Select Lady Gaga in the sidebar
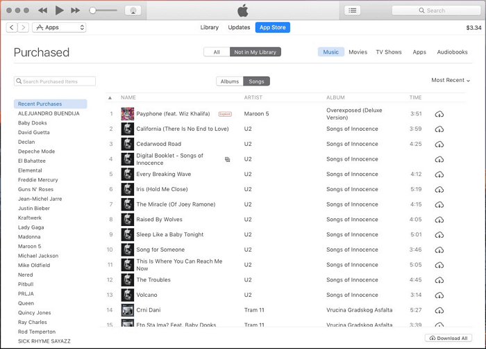The image size is (486, 349). pos(31,227)
